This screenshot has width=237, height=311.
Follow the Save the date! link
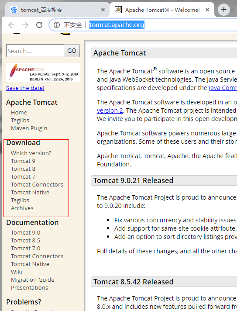(x=25, y=88)
